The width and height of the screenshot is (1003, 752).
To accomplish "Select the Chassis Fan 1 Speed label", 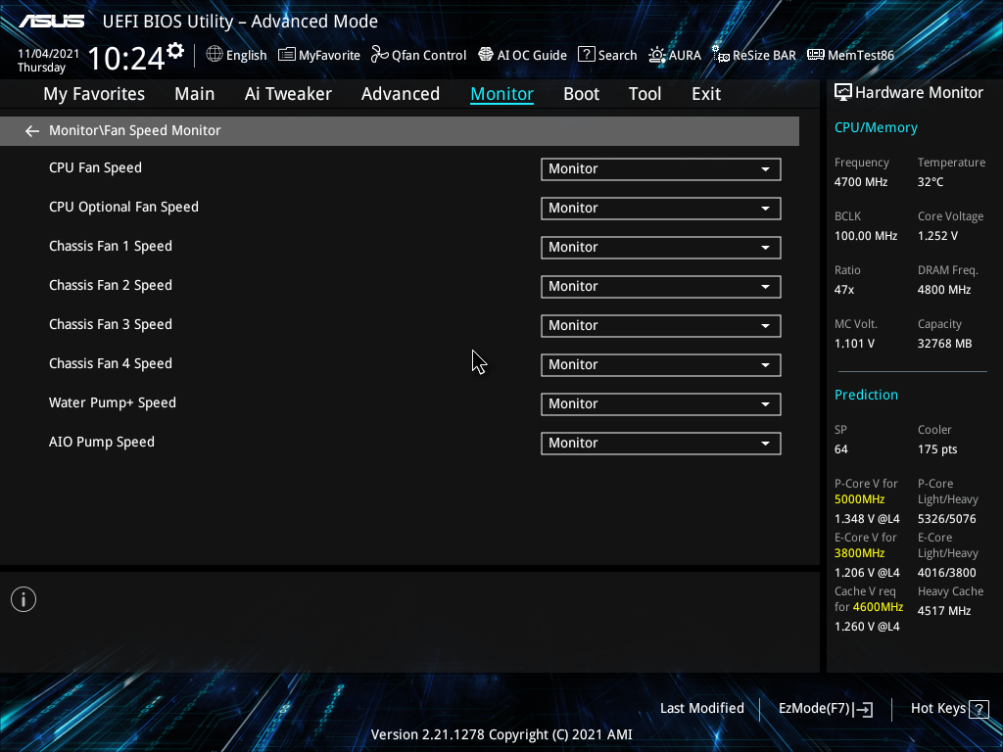I will pos(111,246).
